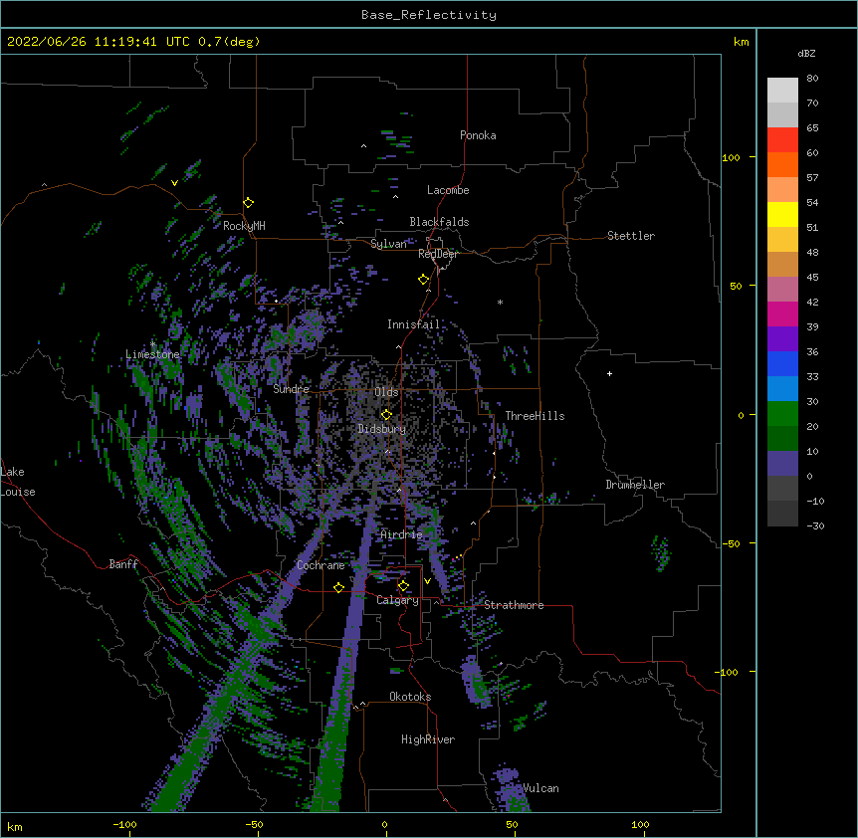
Task: Click the 80 value in the dBZ legend
Action: pos(812,79)
